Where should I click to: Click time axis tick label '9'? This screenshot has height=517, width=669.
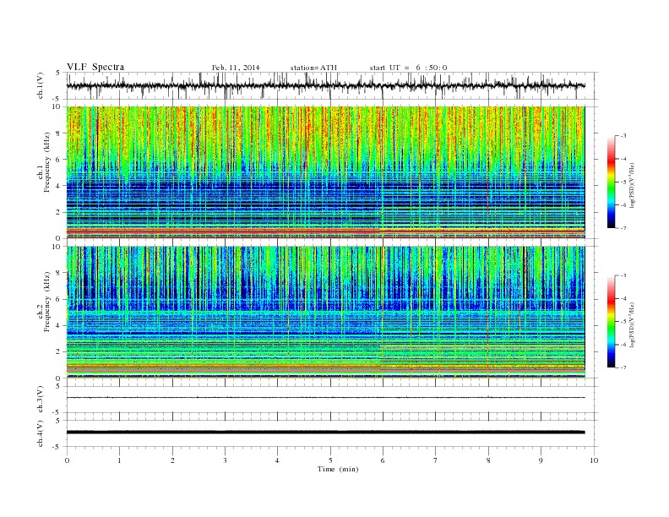click(541, 460)
